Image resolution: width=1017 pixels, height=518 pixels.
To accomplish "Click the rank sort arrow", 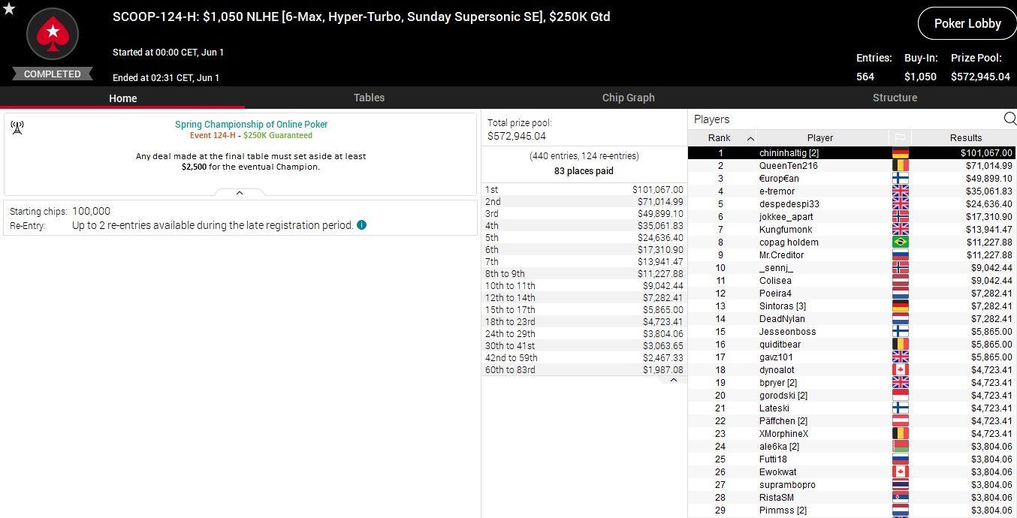I will 750,138.
